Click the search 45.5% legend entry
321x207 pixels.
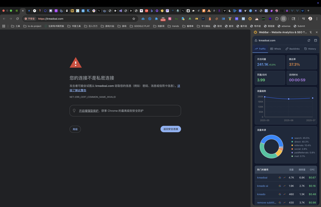point(300,138)
